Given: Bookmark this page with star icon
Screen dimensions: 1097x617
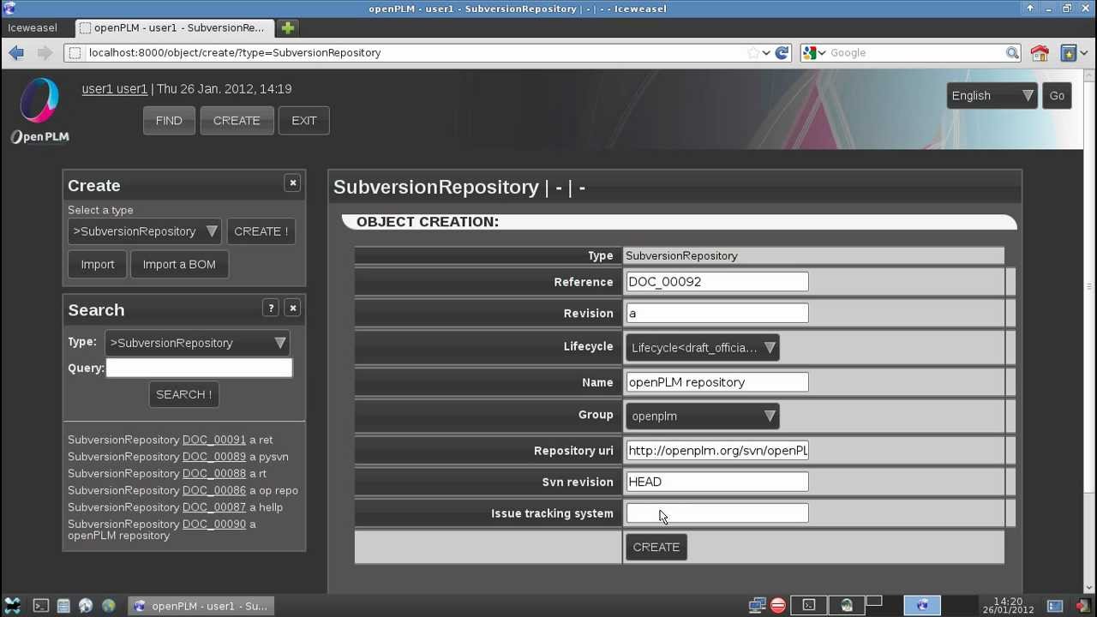Looking at the screenshot, I should pos(753,52).
